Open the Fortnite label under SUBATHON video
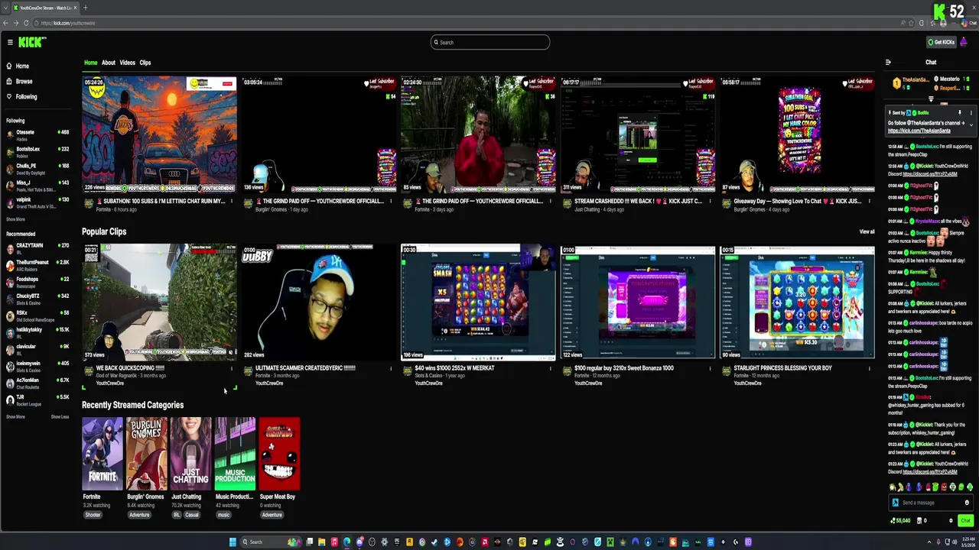 pos(104,209)
